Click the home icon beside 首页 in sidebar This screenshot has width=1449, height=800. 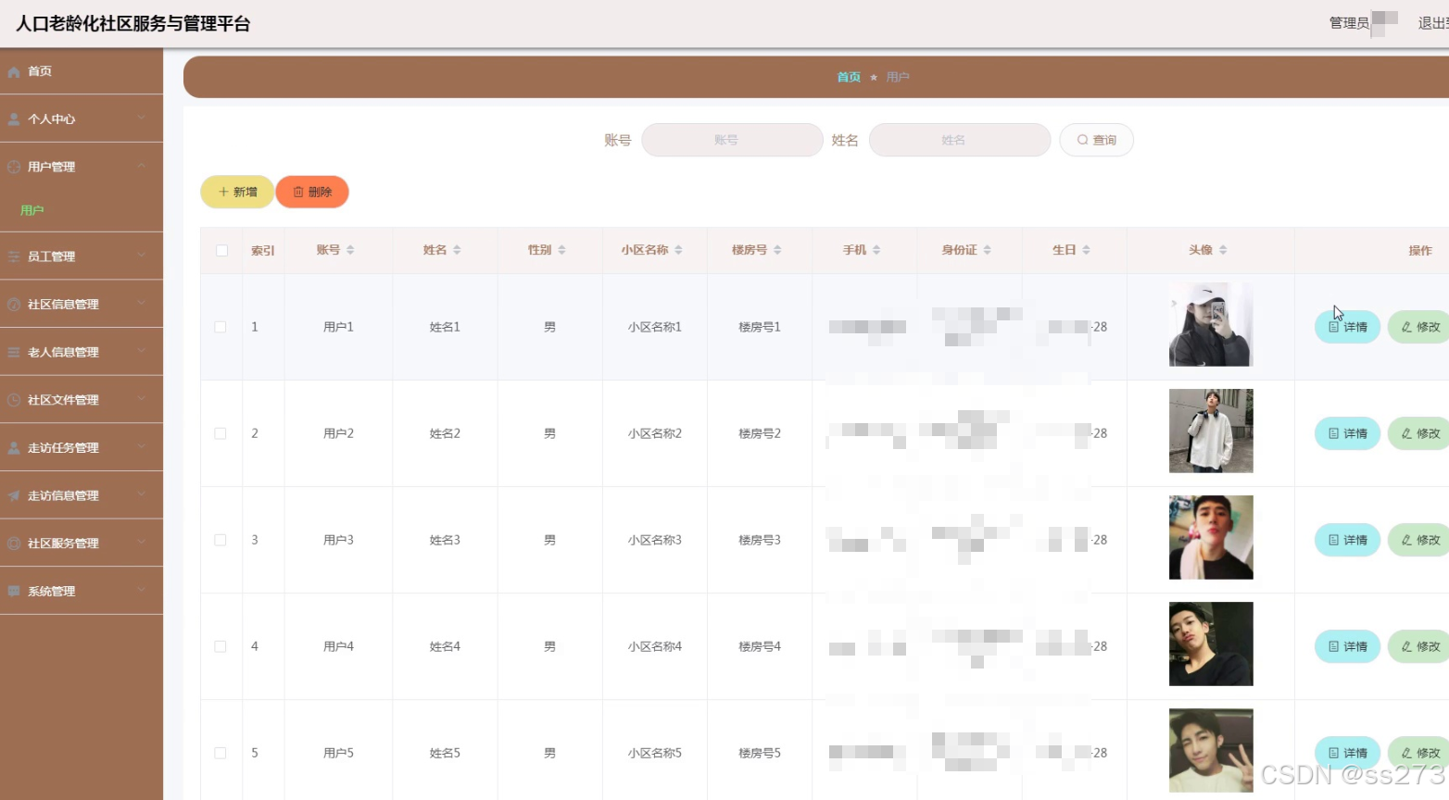pyautogui.click(x=14, y=71)
